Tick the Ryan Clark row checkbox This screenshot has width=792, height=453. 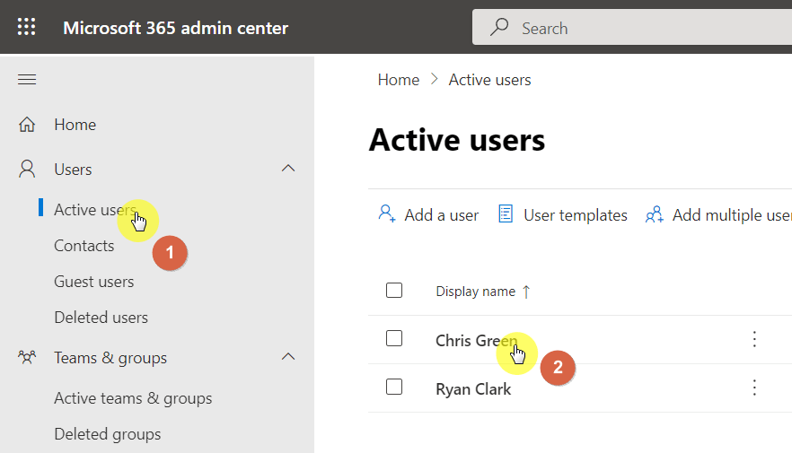(x=394, y=387)
